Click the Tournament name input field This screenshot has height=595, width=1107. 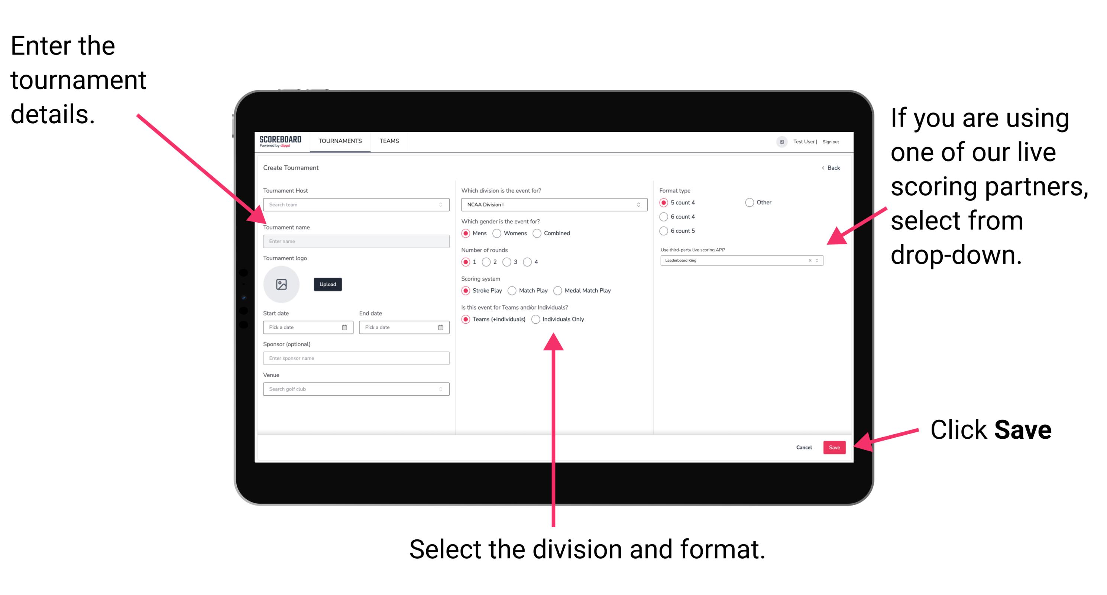pyautogui.click(x=355, y=241)
